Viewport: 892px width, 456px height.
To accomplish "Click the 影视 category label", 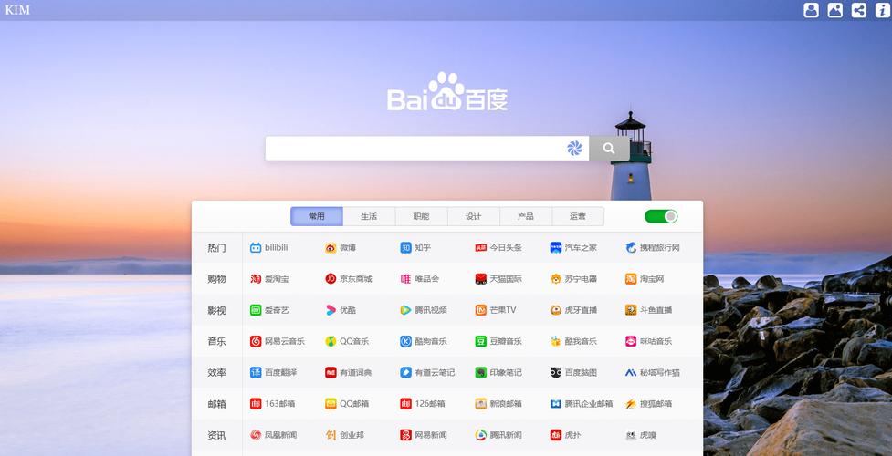I will pos(216,310).
